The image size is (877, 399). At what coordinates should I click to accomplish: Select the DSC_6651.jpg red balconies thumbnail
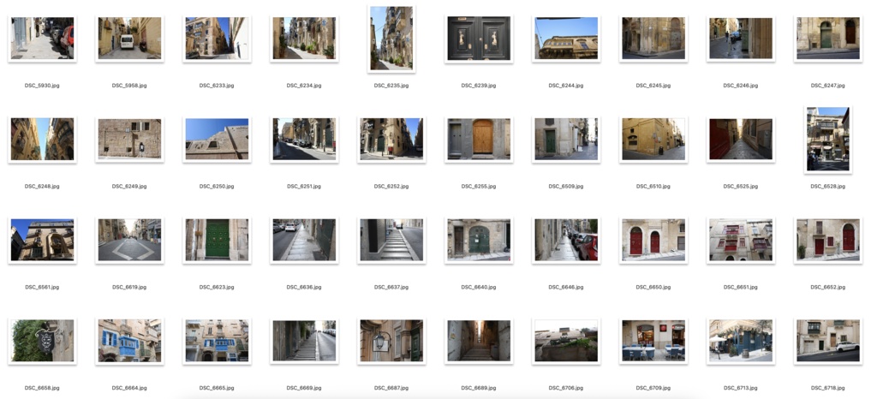tap(741, 240)
